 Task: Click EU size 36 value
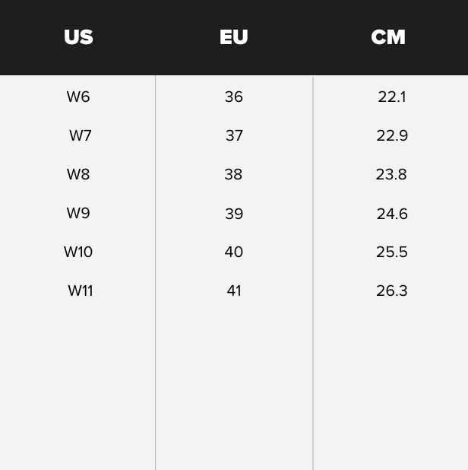point(234,97)
